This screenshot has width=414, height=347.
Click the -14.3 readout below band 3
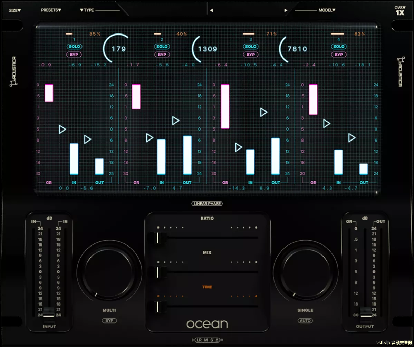click(237, 188)
